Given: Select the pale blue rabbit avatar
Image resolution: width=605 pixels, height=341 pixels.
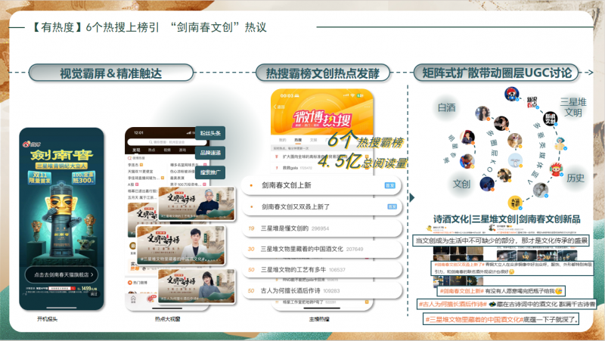Looking at the screenshot, I should click(516, 160).
